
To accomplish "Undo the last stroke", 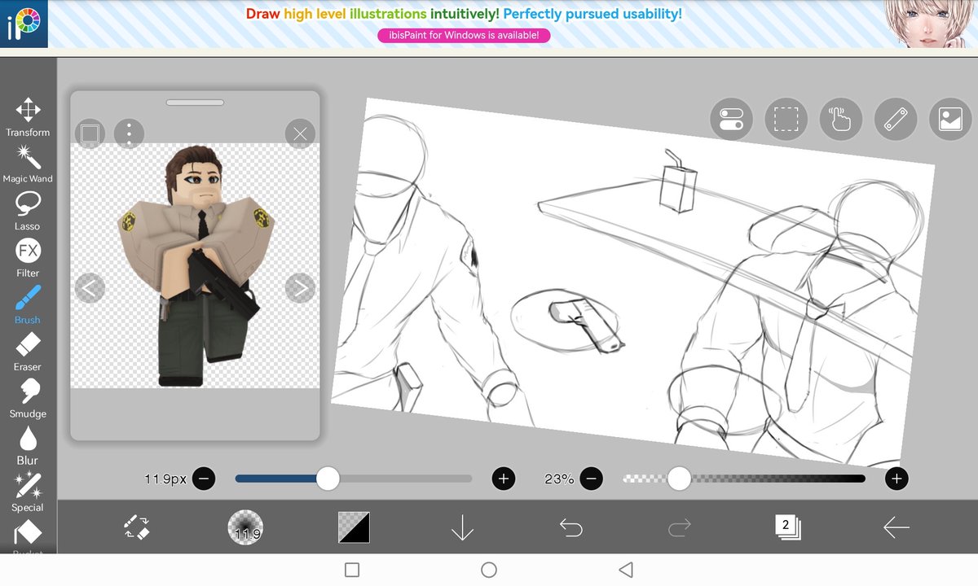I will point(570,527).
